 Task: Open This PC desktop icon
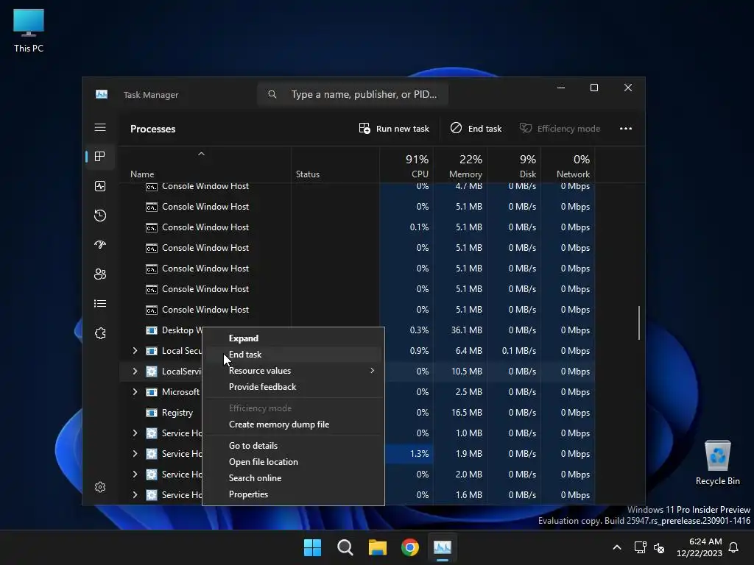(x=29, y=30)
